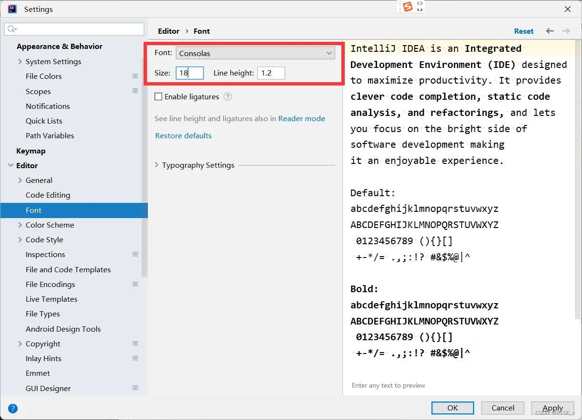Navigate back with the left arrow icon

(550, 31)
